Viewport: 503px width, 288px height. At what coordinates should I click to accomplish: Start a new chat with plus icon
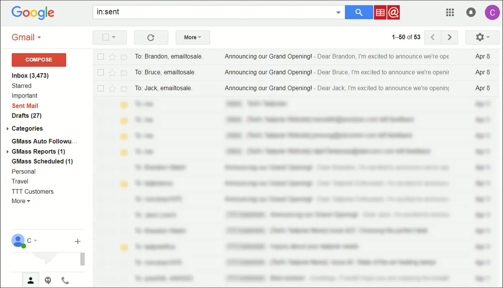(x=78, y=241)
